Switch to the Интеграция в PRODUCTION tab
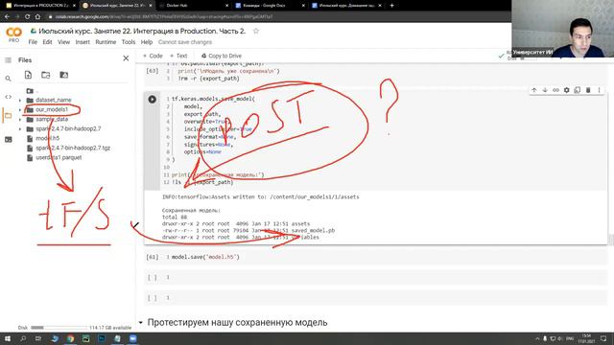The height and width of the screenshot is (345, 614). coord(39,6)
